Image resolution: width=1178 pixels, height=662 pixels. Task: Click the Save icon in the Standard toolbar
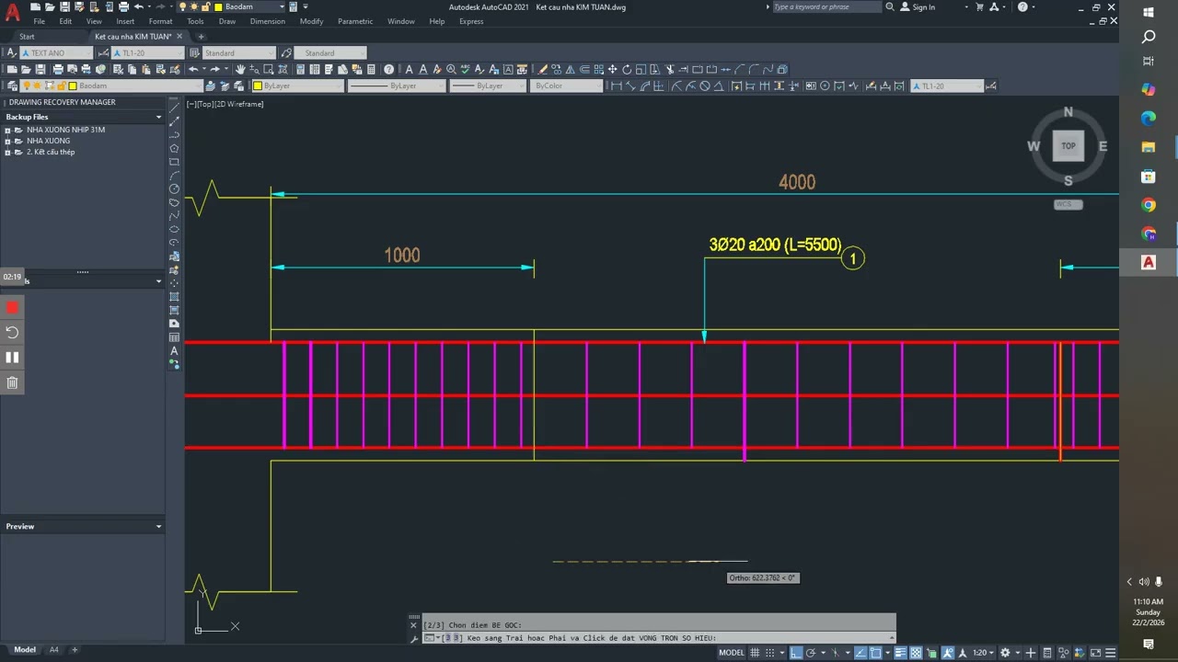40,69
